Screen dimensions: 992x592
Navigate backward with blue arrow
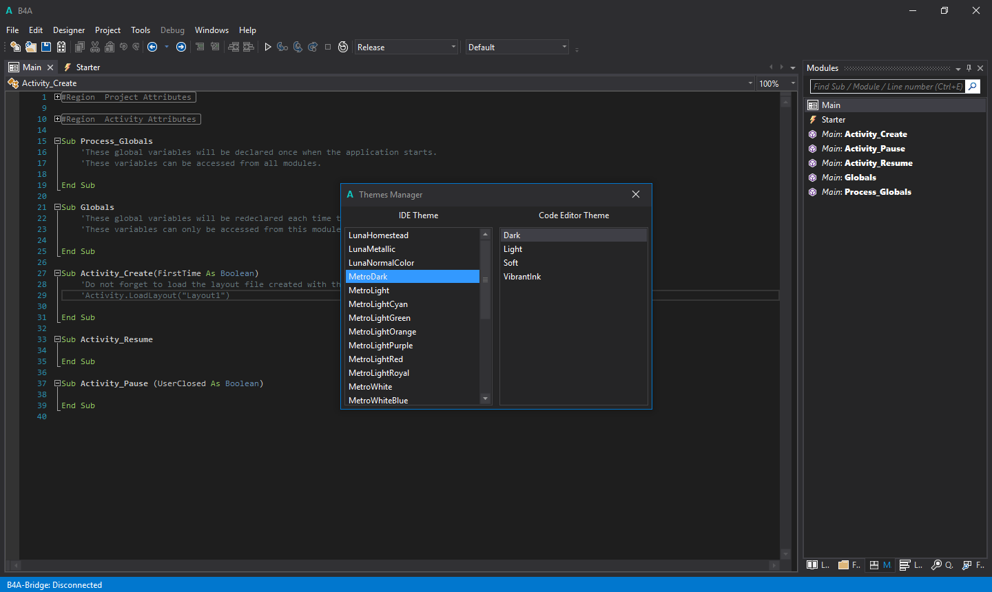coord(152,47)
